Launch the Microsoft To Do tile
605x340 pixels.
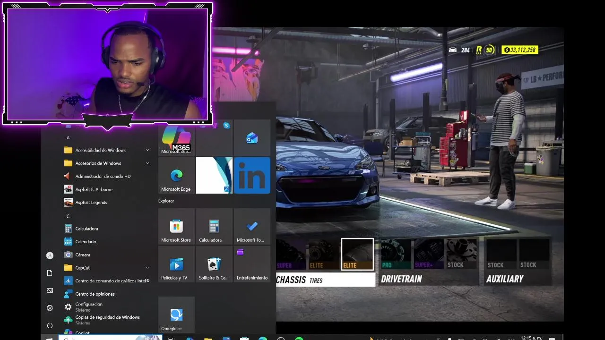tap(252, 227)
